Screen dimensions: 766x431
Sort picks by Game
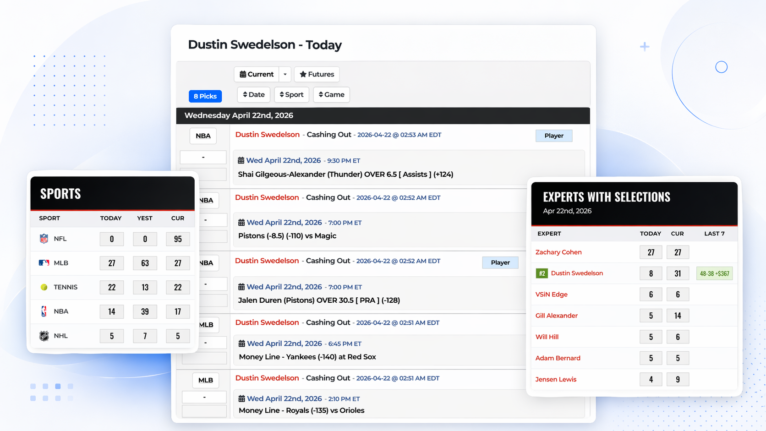[331, 95]
